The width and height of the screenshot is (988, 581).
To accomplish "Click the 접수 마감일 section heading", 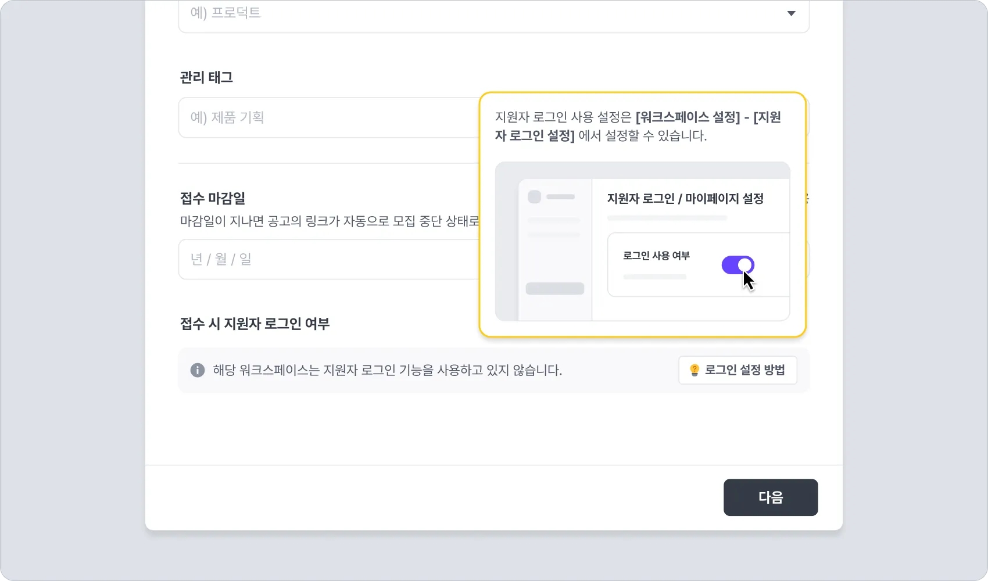I will (213, 198).
